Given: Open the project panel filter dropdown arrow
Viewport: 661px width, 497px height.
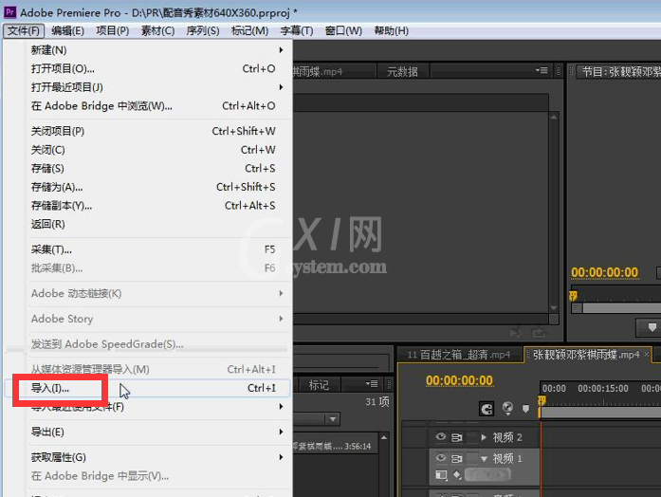Looking at the screenshot, I should pyautogui.click(x=333, y=419).
